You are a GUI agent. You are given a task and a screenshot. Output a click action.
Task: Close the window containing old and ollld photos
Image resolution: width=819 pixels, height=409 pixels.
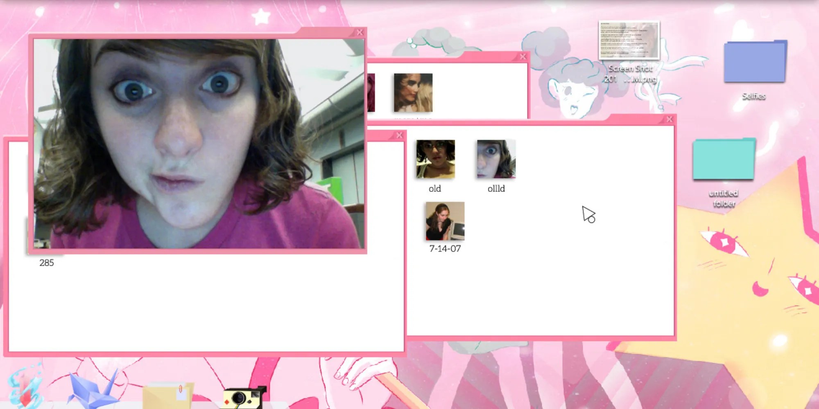pyautogui.click(x=669, y=119)
